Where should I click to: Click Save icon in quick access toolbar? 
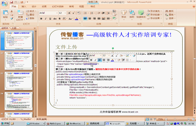[11, 2]
